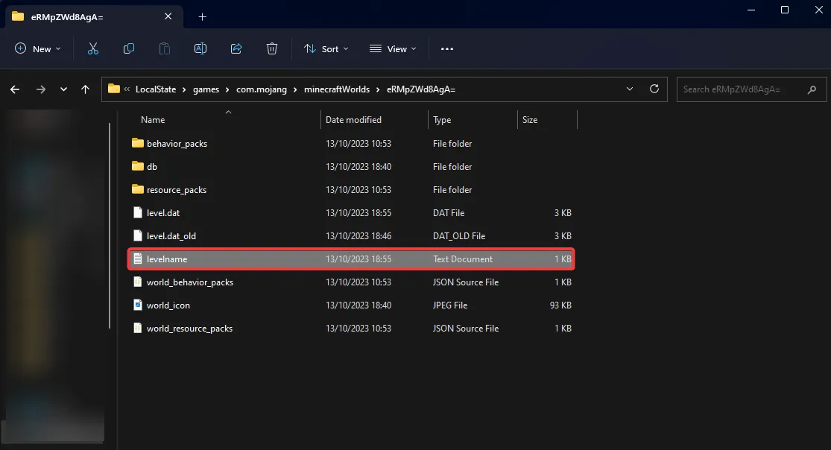
Task: Expand address bar history chevron
Action: (x=630, y=89)
